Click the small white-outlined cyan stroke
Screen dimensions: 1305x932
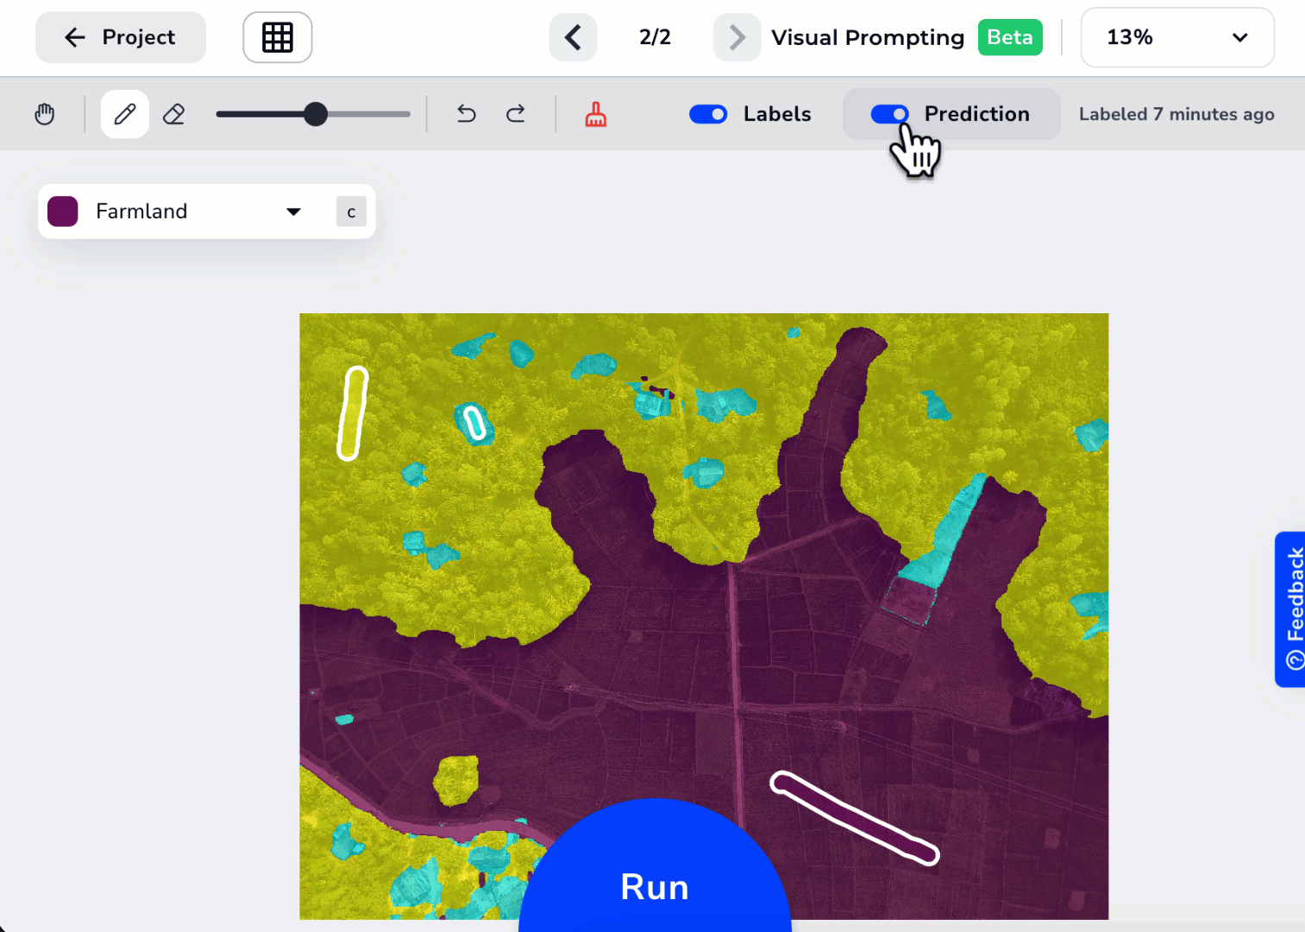[x=474, y=422]
